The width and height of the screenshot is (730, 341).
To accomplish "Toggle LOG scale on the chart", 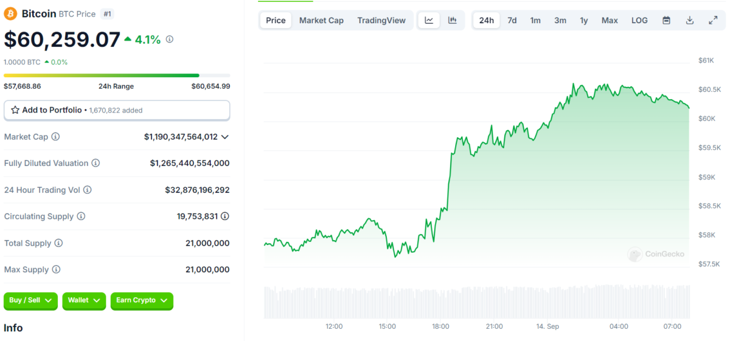I will [x=639, y=20].
